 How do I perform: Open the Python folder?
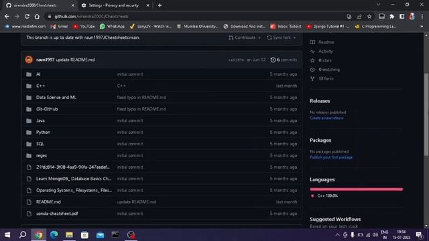pyautogui.click(x=43, y=133)
